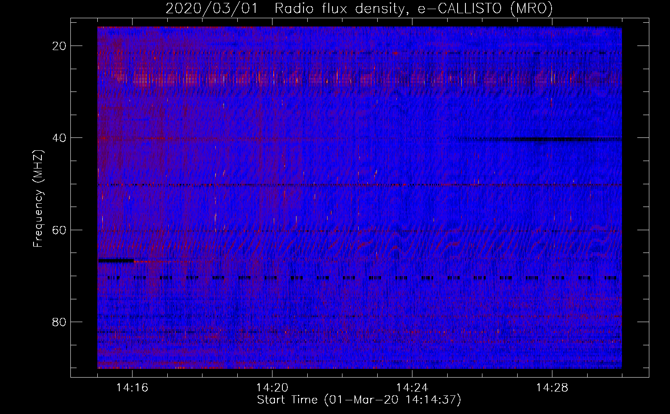The image size is (670, 414).
Task: Click the 80 MHz frequency tick label
Action: [x=59, y=322]
